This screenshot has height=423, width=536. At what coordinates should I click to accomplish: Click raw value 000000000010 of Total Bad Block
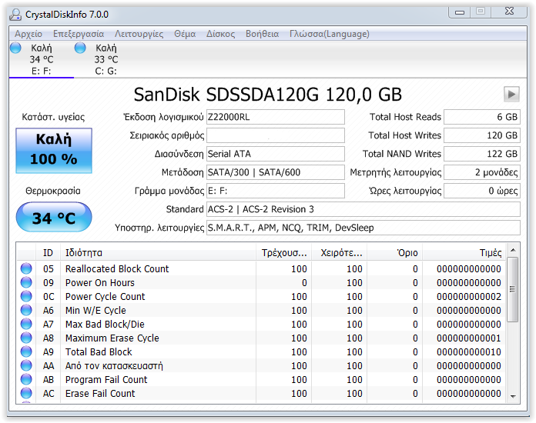point(469,352)
